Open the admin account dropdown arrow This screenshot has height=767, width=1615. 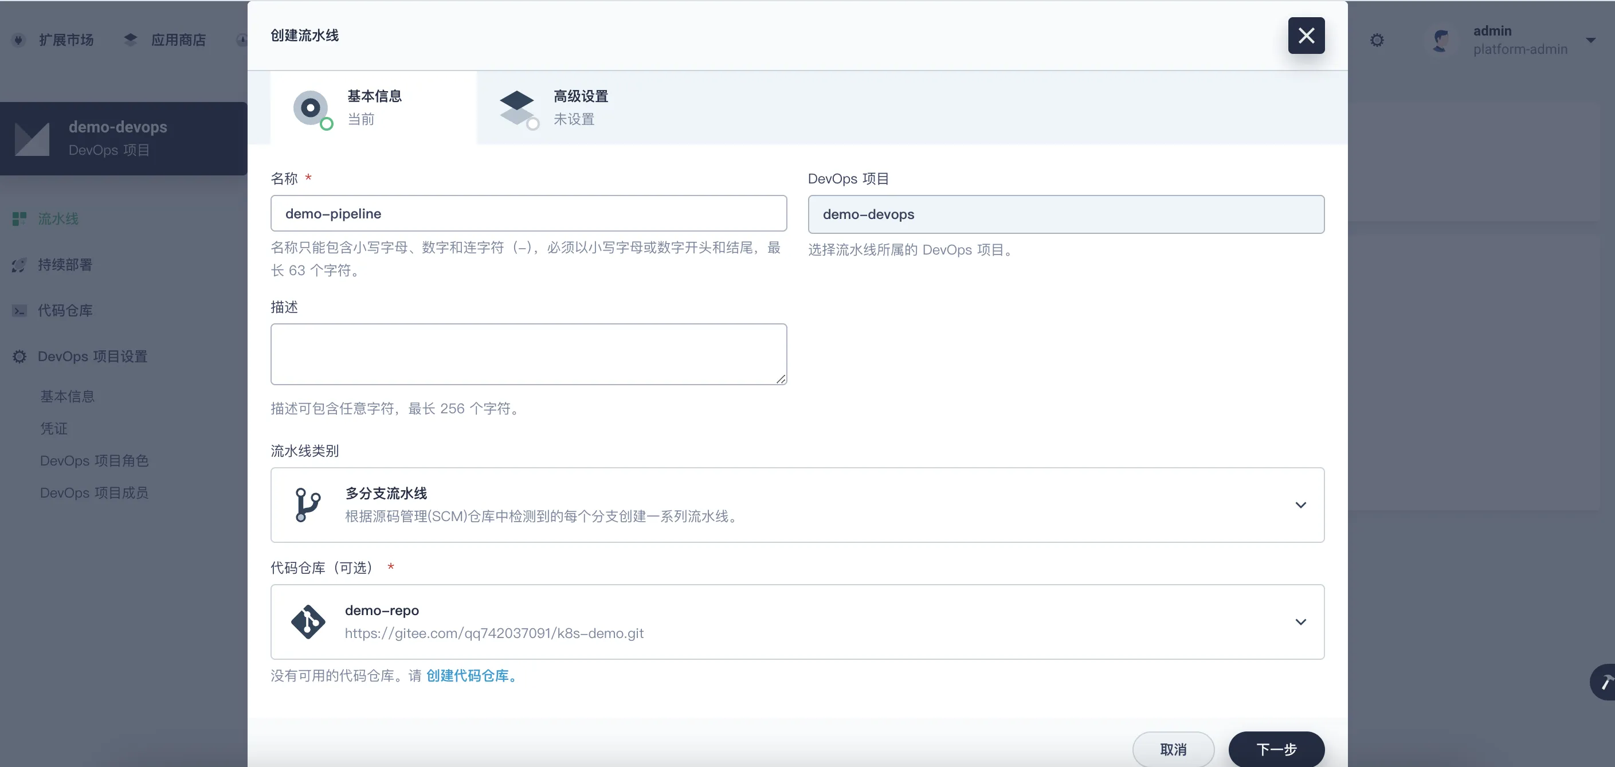1590,40
